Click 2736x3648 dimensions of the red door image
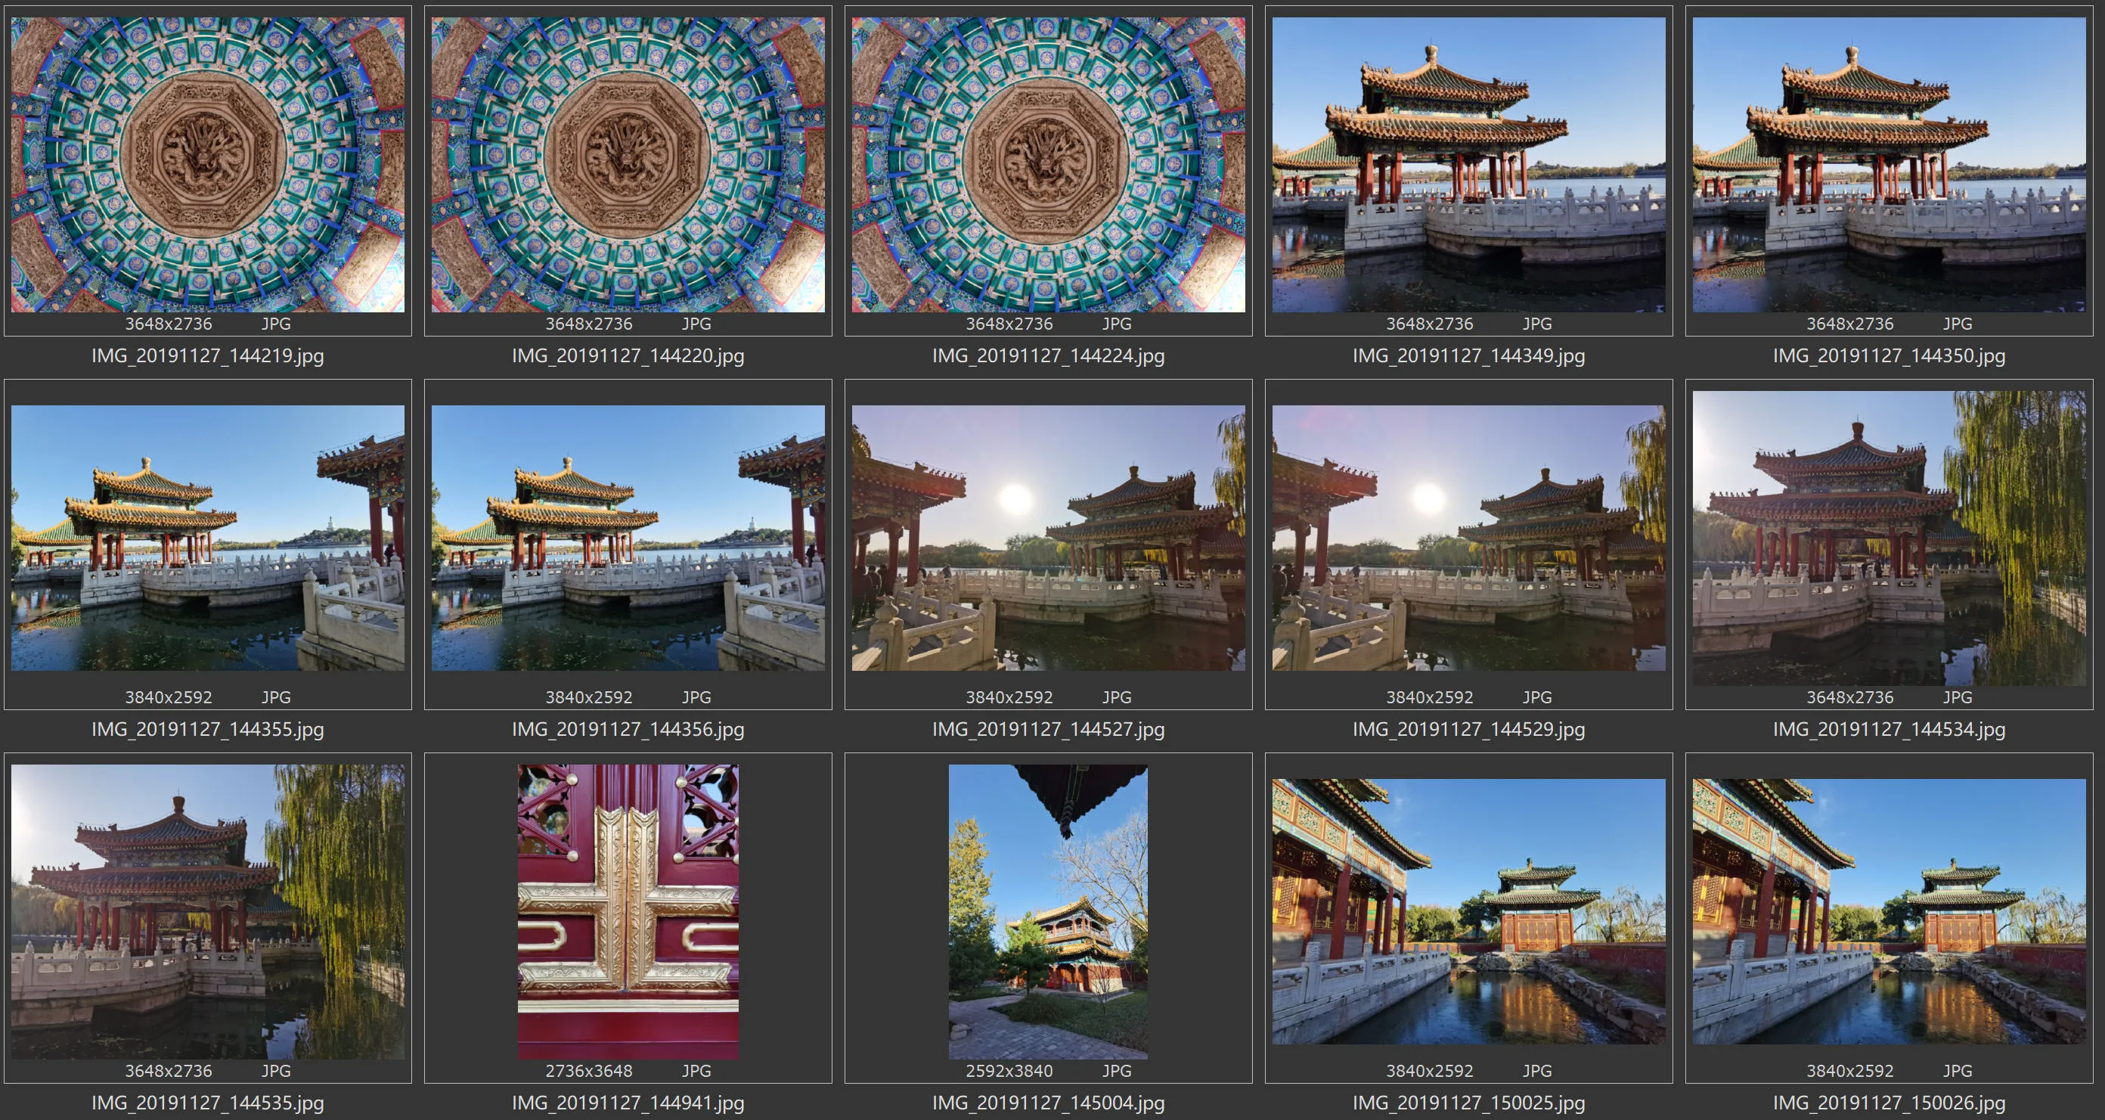 (589, 1071)
